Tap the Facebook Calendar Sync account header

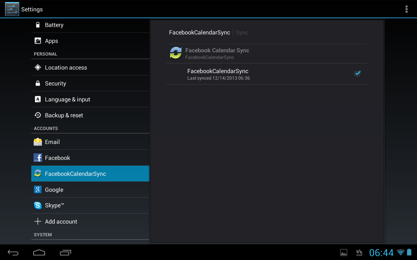[x=267, y=53]
